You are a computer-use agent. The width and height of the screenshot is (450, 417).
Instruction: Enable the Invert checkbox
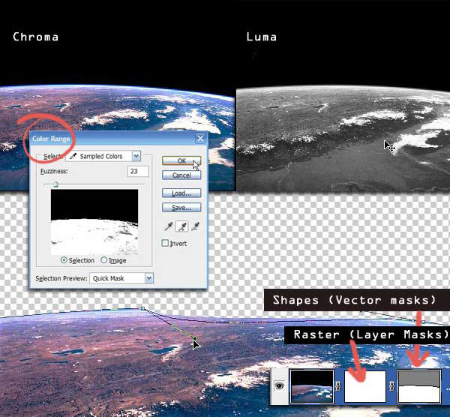tap(165, 243)
